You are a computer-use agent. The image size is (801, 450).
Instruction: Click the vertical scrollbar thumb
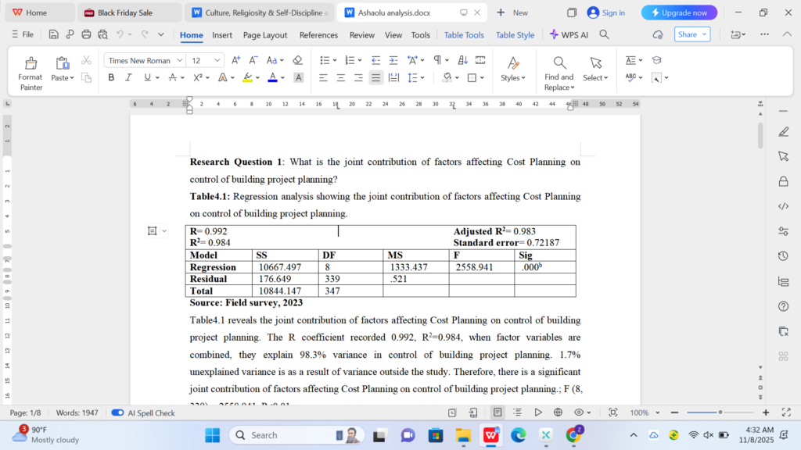pyautogui.click(x=760, y=135)
